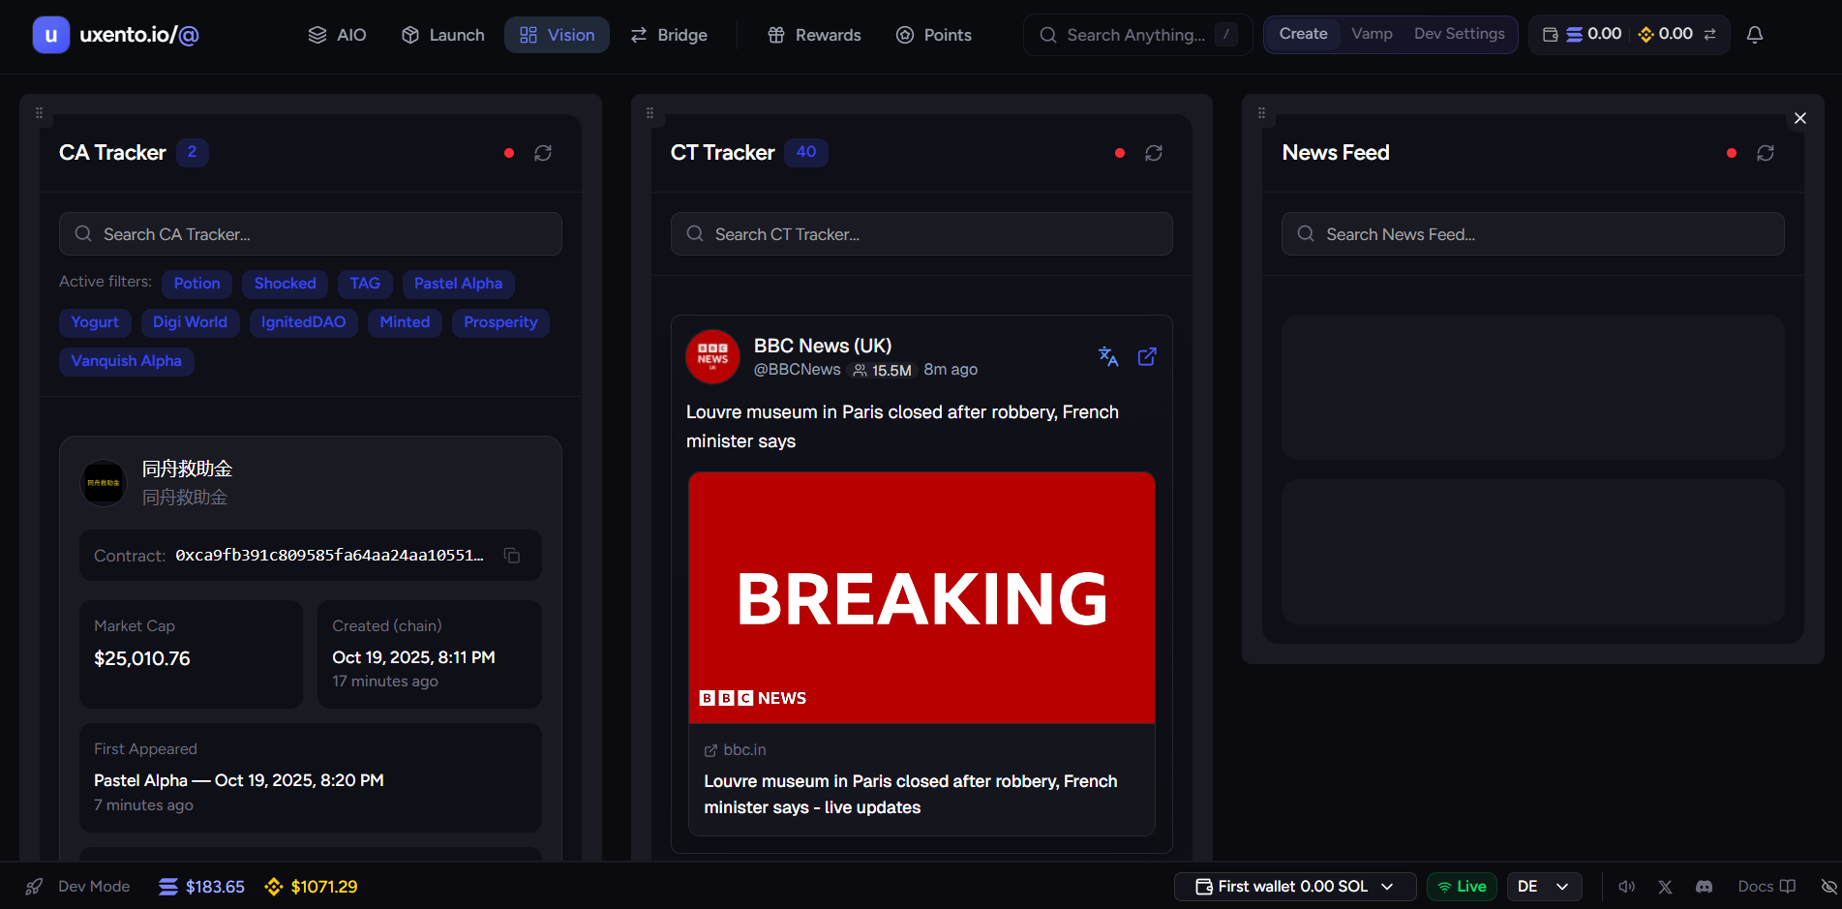Close the News Feed panel
1842x909 pixels.
(1800, 118)
